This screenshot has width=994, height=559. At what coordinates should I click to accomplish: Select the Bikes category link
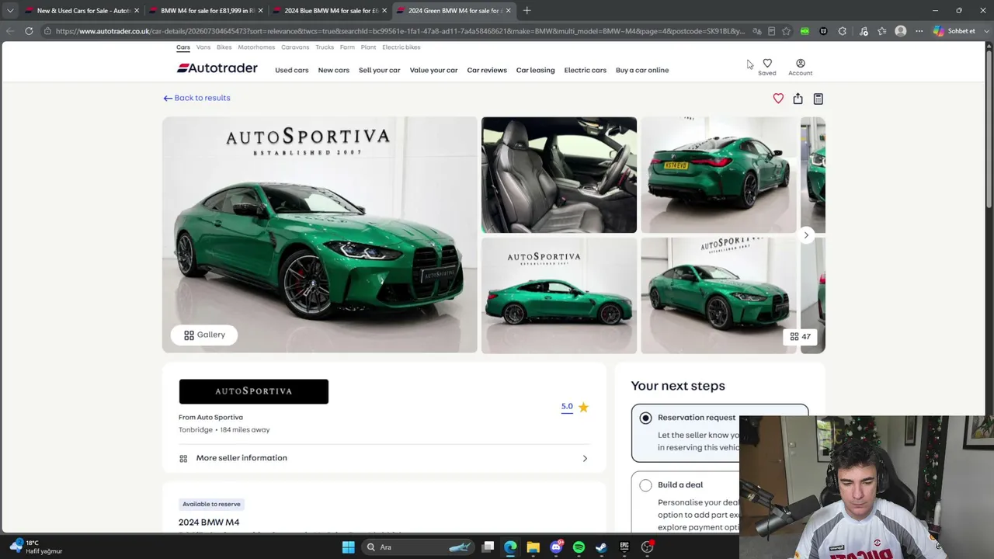(x=224, y=47)
